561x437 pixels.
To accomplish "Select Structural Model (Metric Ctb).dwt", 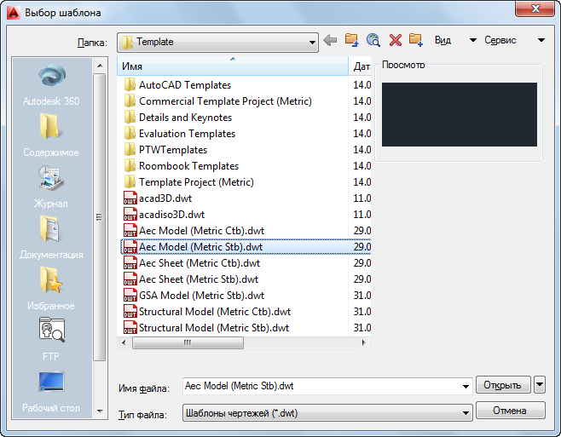I will (215, 312).
